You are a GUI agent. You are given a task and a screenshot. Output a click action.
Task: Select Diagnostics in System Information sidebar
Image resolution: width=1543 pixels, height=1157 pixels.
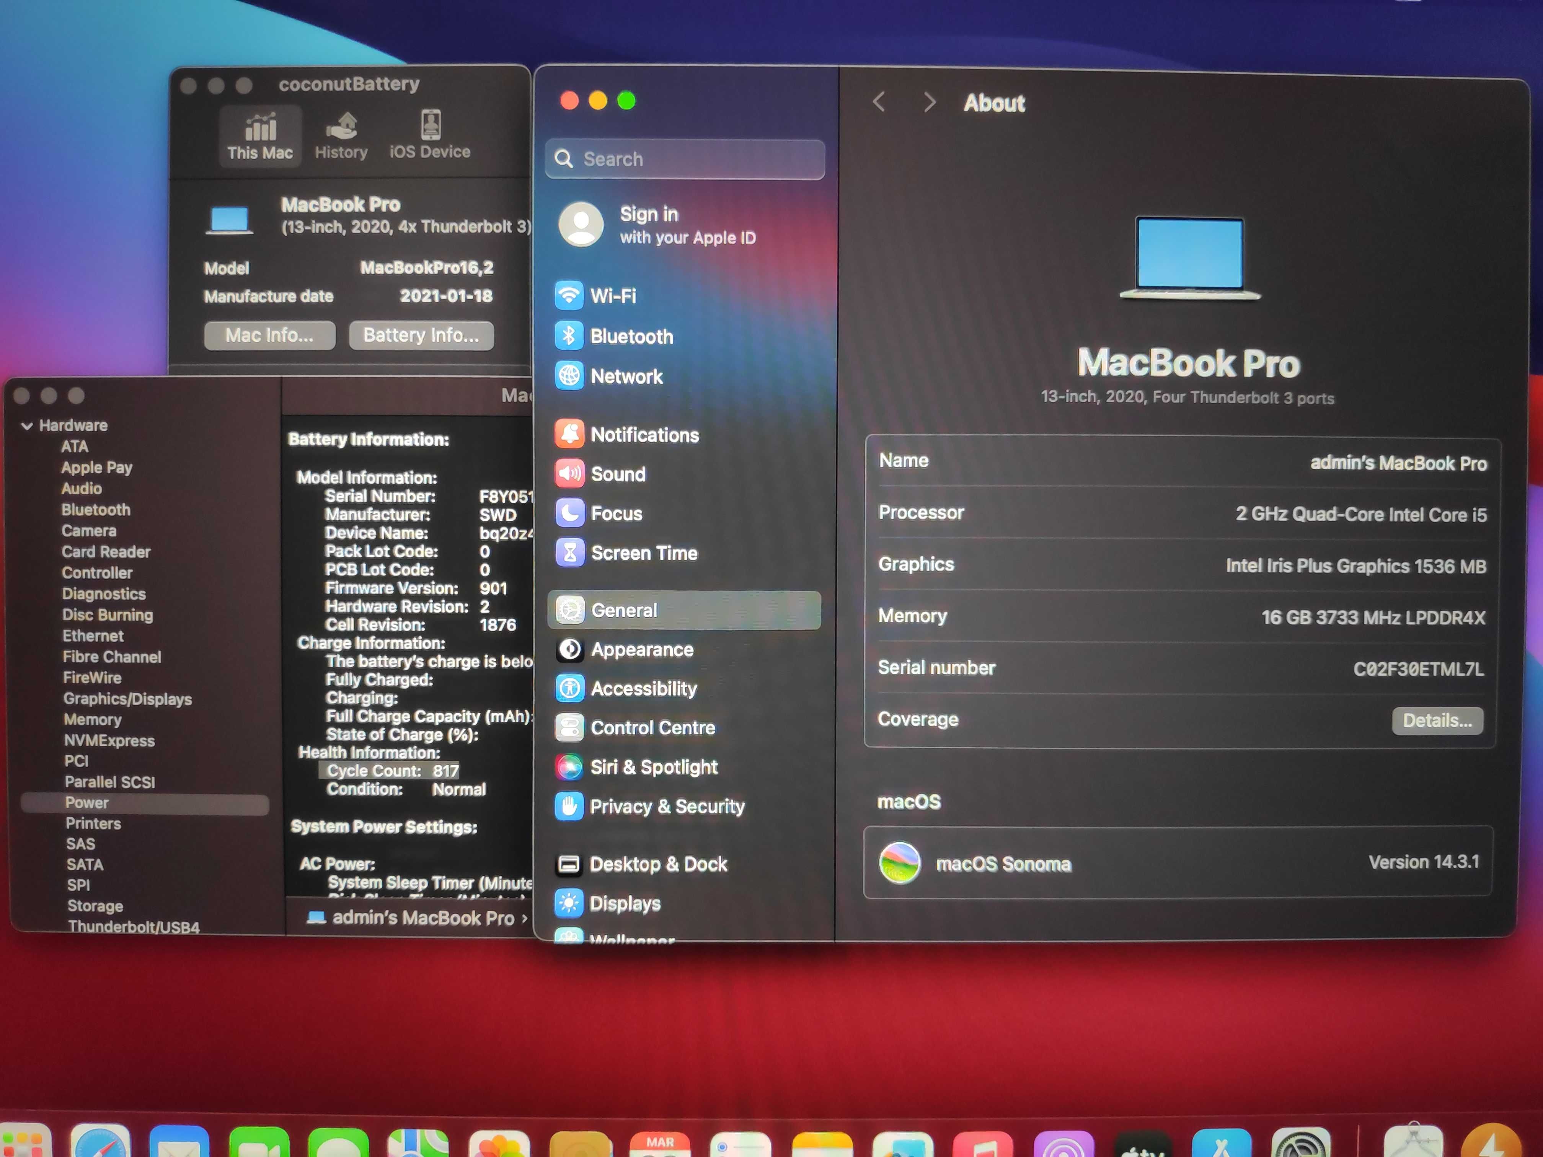(x=104, y=593)
